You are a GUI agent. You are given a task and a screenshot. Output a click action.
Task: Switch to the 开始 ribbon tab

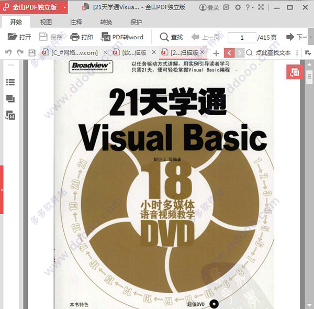16,22
